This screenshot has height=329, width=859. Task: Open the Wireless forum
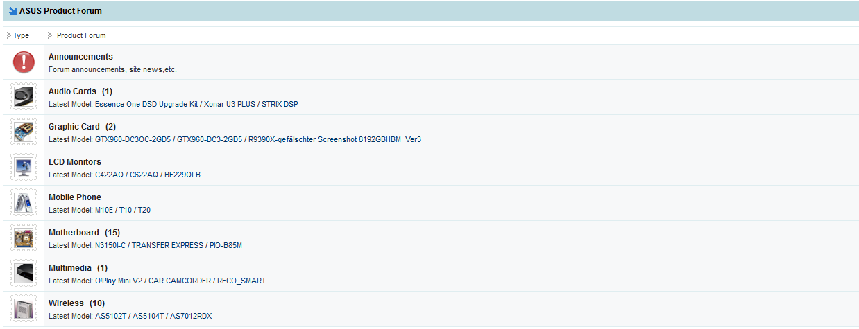(66, 303)
